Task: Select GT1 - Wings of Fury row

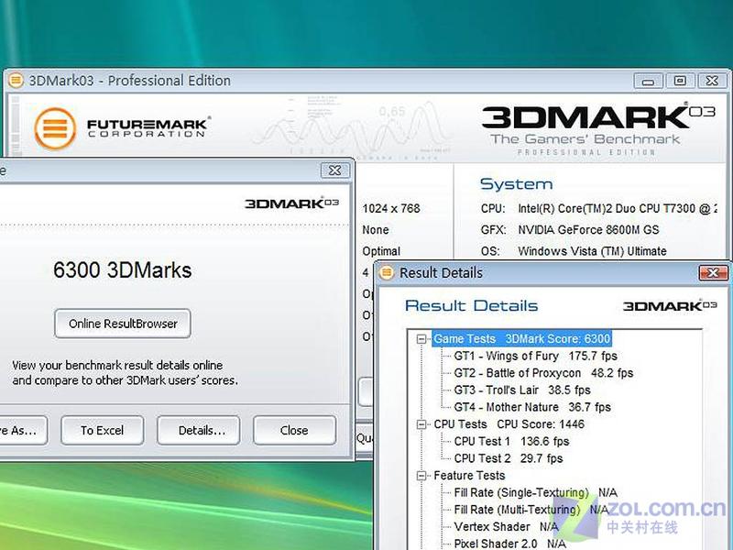Action: [x=535, y=356]
